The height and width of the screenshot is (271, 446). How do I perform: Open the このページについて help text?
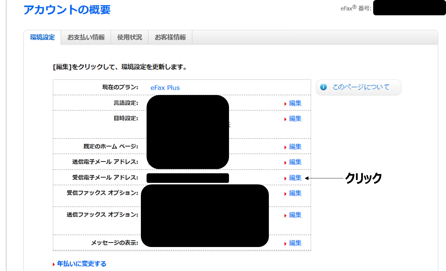(361, 87)
